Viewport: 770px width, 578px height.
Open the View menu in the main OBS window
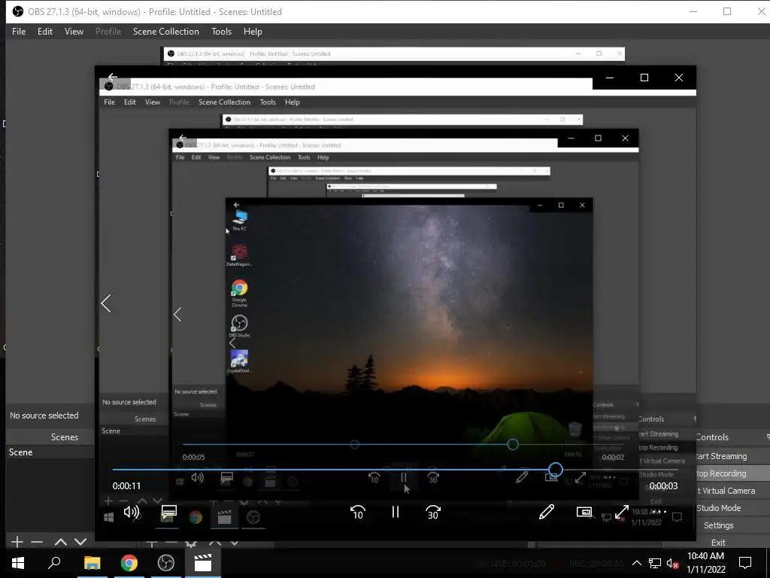tap(74, 32)
